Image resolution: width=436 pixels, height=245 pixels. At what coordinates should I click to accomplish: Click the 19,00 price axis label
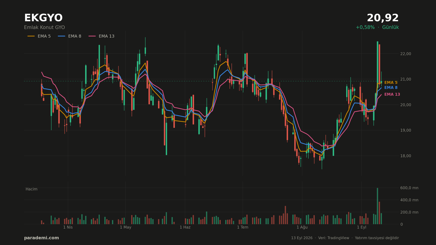pyautogui.click(x=405, y=130)
